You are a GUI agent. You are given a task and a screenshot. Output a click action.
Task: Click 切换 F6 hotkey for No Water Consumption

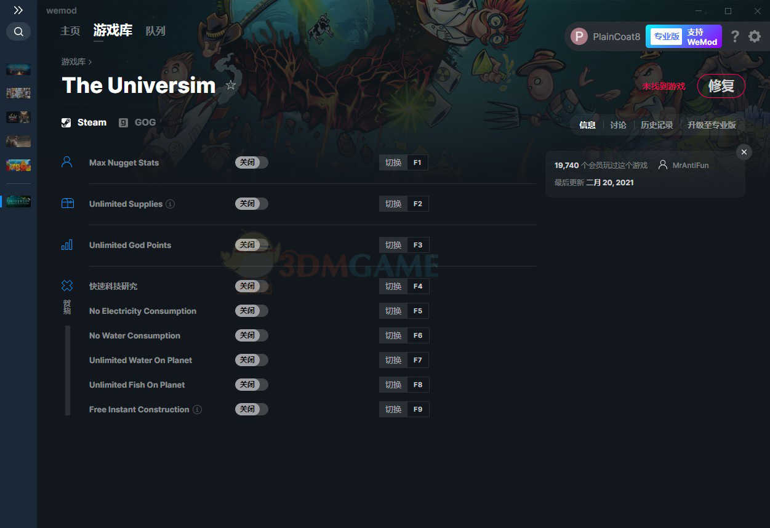pyautogui.click(x=404, y=335)
